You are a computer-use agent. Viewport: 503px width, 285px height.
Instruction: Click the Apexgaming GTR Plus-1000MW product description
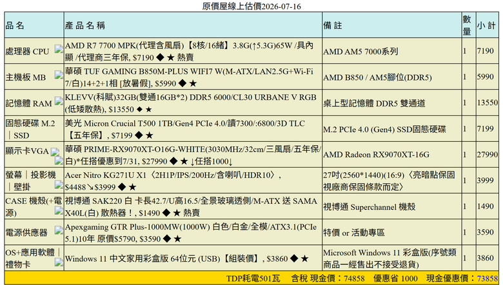coord(191,233)
